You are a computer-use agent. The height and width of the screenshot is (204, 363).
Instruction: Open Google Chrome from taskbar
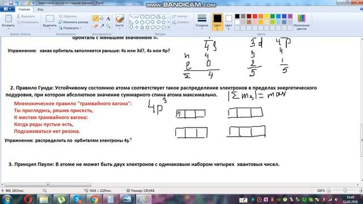coord(94,199)
